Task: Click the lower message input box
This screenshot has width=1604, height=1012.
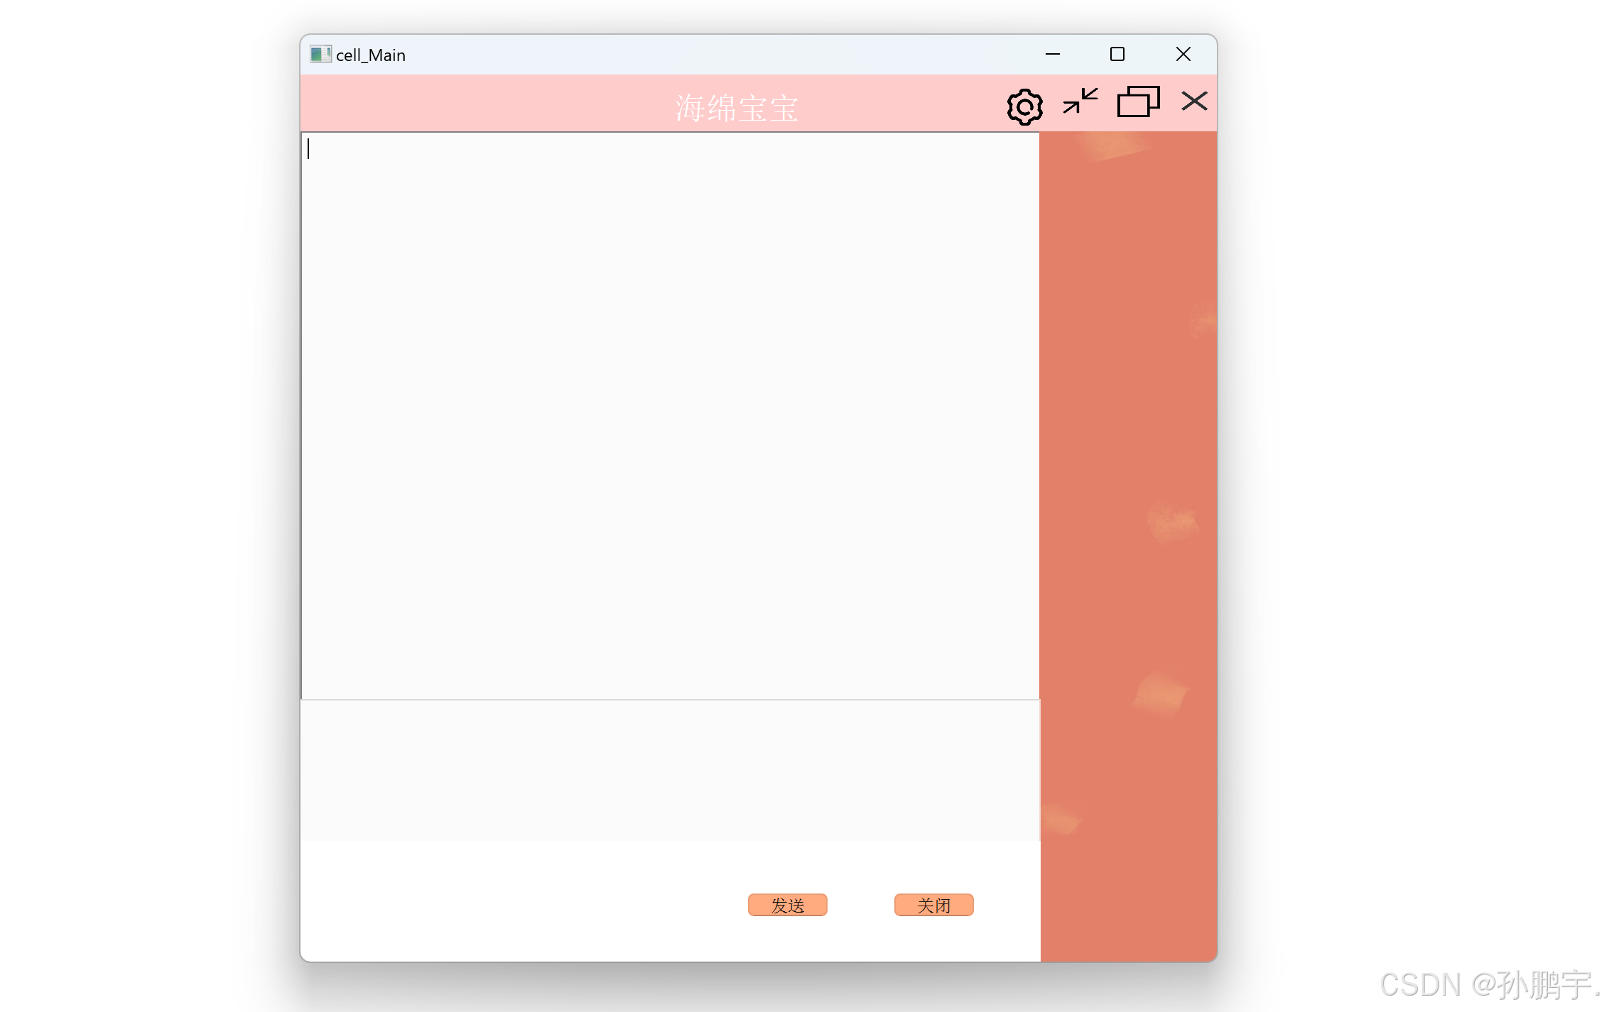Action: point(670,771)
